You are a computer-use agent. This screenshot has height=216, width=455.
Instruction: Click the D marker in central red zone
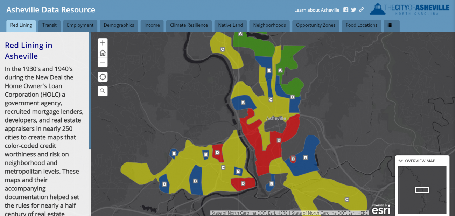(279, 140)
